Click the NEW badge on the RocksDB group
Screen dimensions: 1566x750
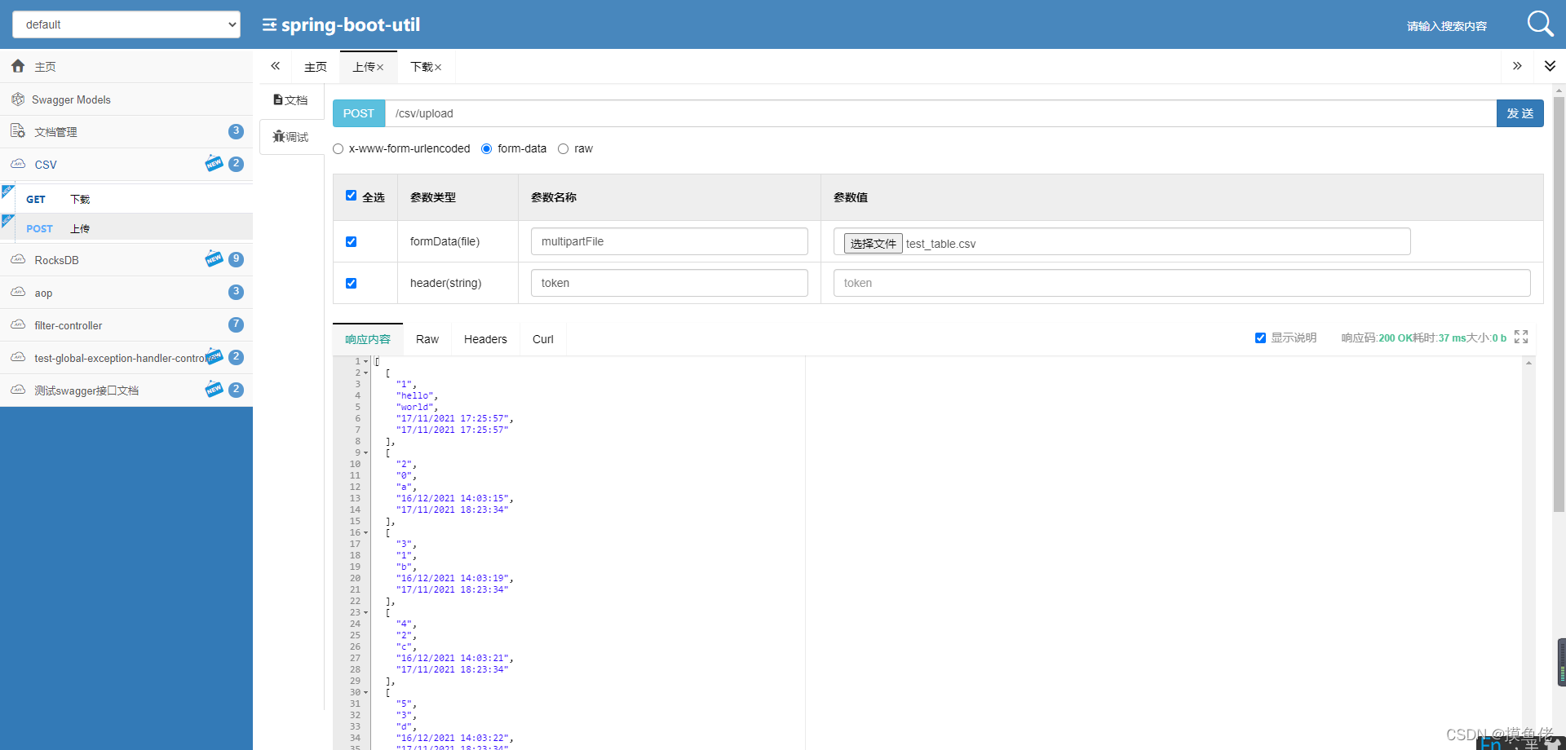point(214,258)
